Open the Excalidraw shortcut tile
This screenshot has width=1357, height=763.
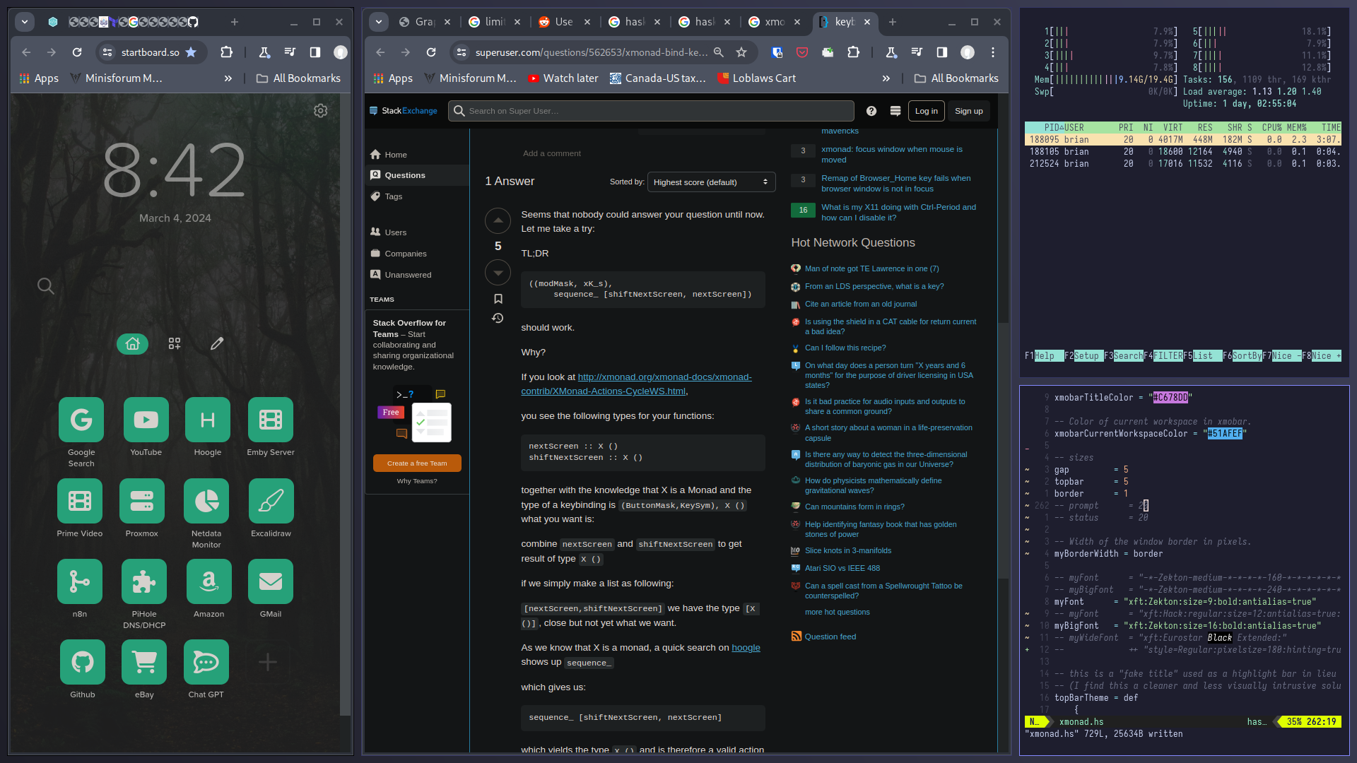(271, 502)
